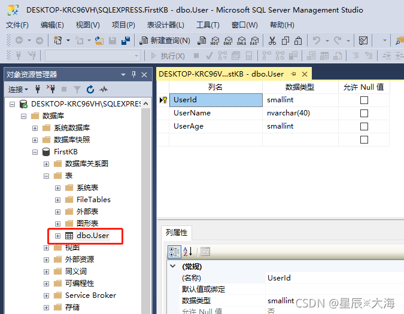Open the 窗口(W) menu
The width and height of the screenshot is (404, 314).
(x=245, y=25)
